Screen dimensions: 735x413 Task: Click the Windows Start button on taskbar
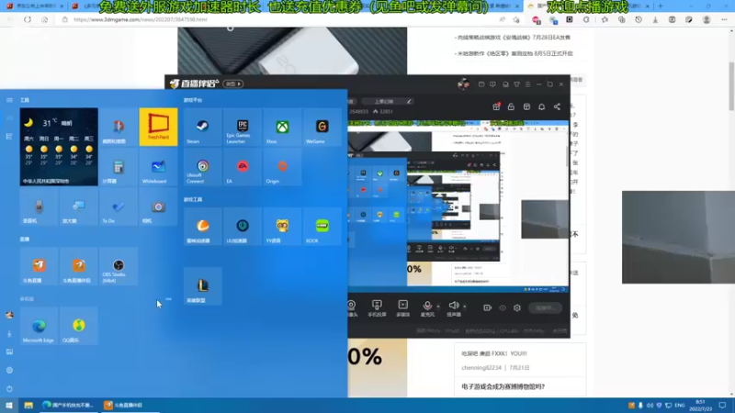9,405
